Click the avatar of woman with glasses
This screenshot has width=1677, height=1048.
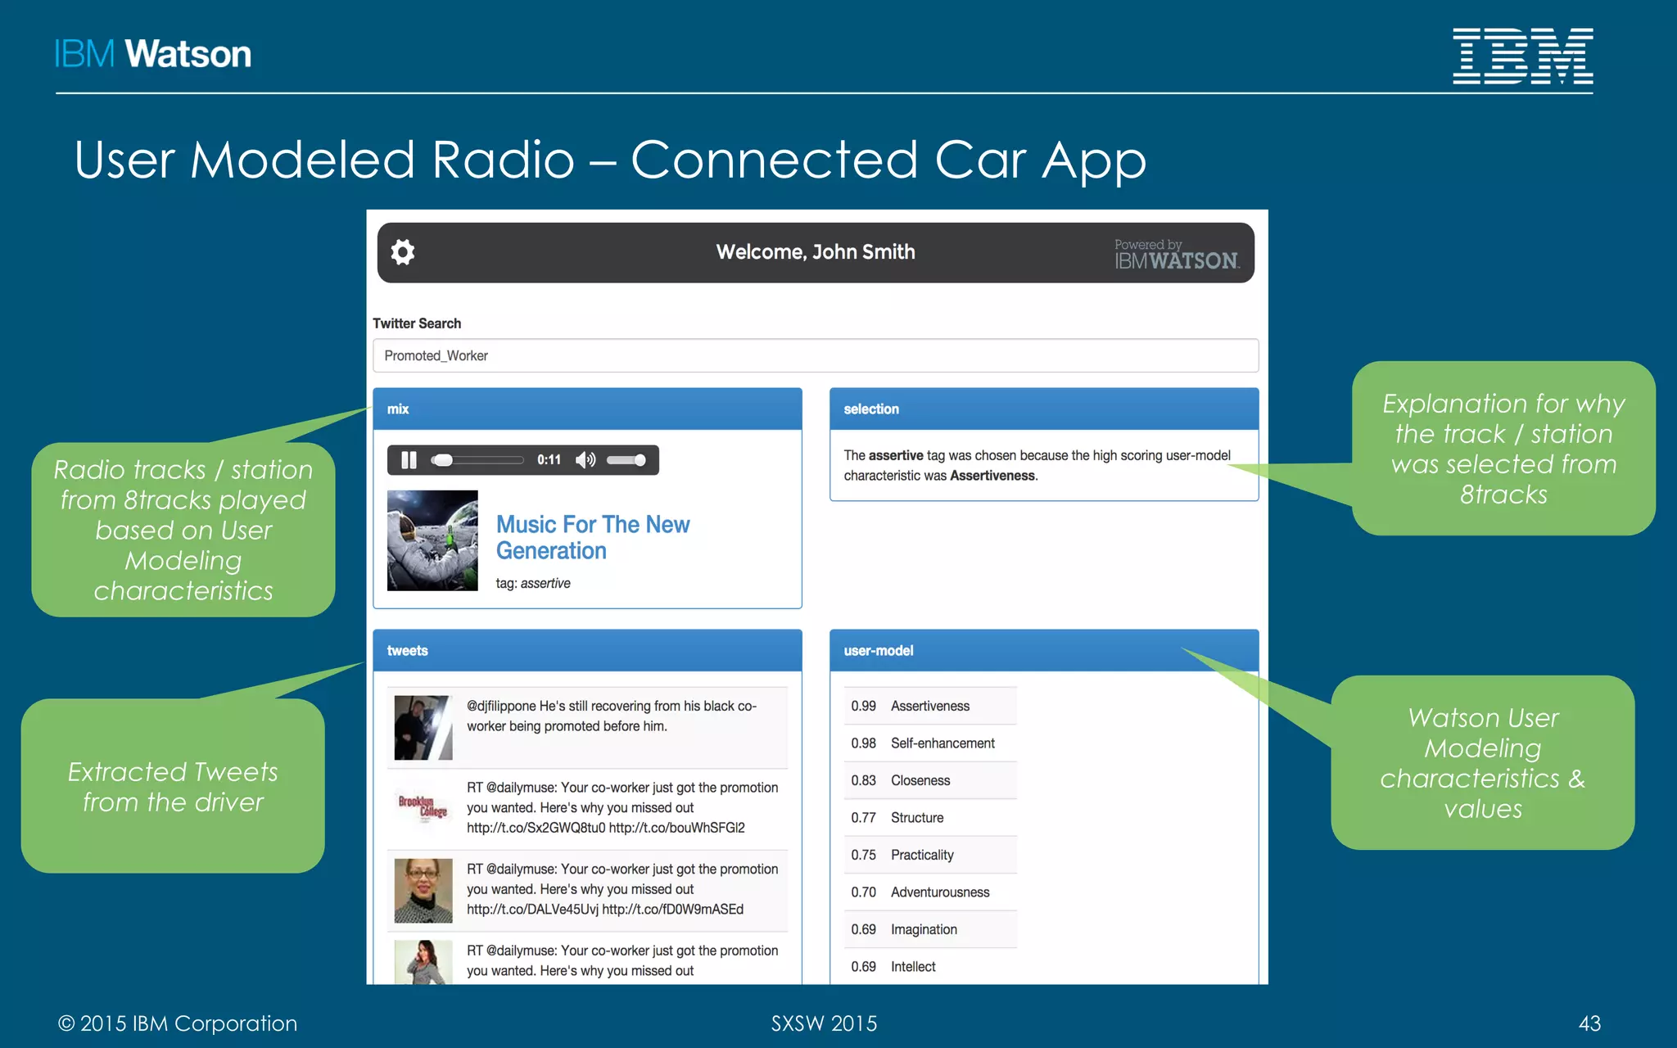click(423, 891)
